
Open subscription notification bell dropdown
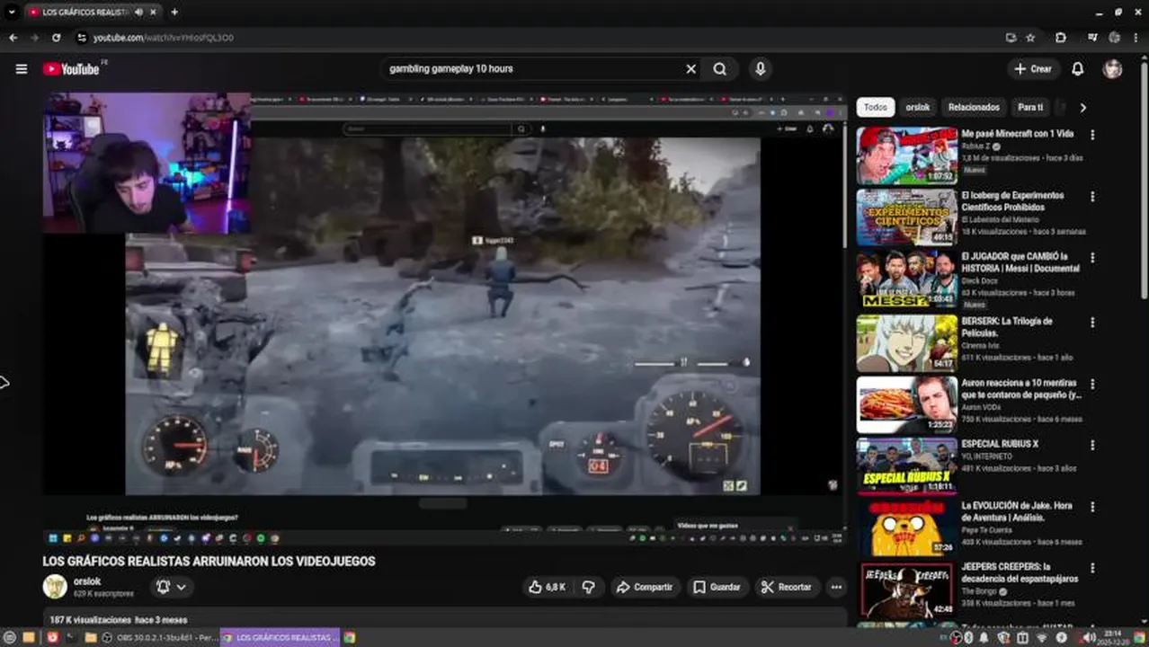point(172,587)
